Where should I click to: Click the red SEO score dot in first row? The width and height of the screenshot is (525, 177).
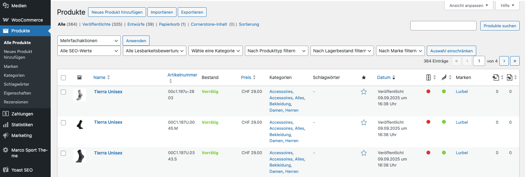pos(428,91)
